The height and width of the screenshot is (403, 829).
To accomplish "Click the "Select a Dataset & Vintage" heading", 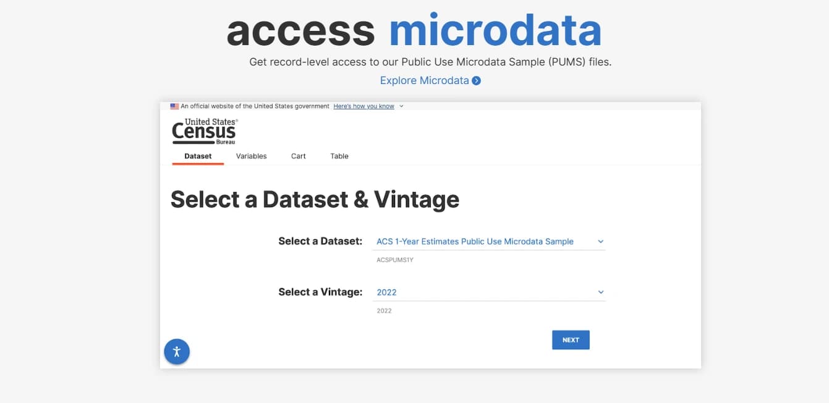I will pyautogui.click(x=315, y=200).
